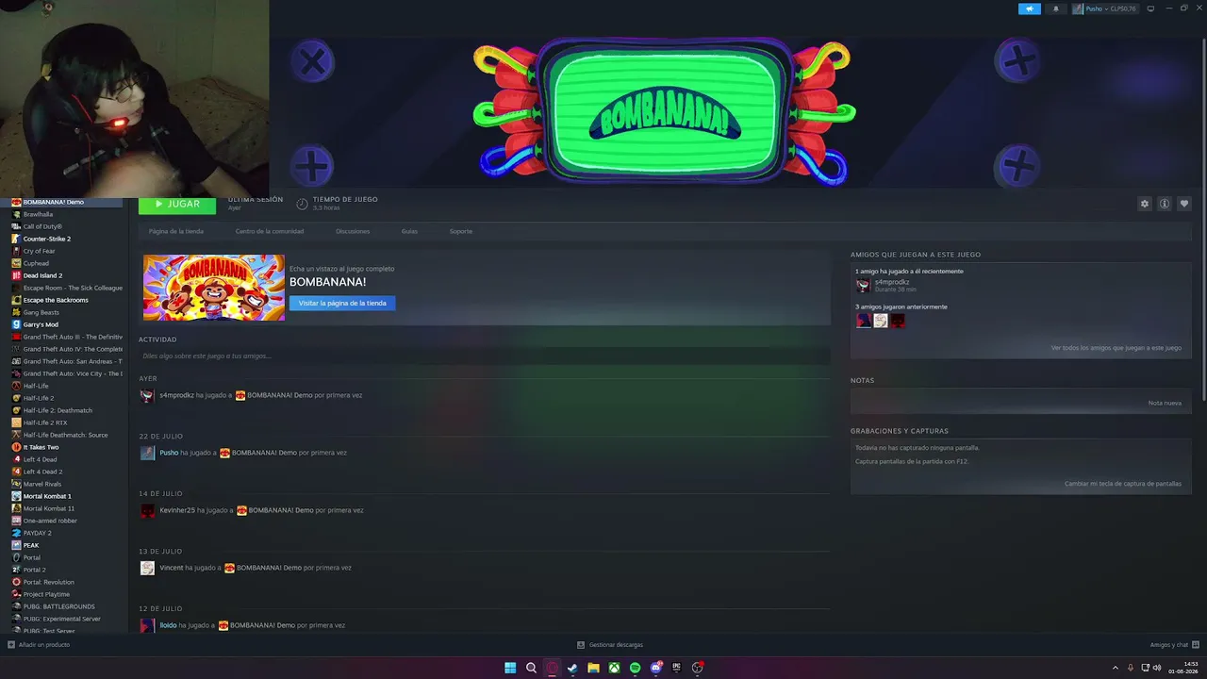1207x679 pixels.
Task: Select Brawlhalla in the library list
Action: [x=62, y=214]
